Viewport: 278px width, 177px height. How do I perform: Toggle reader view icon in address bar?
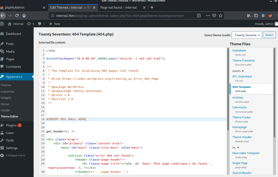click(199, 15)
